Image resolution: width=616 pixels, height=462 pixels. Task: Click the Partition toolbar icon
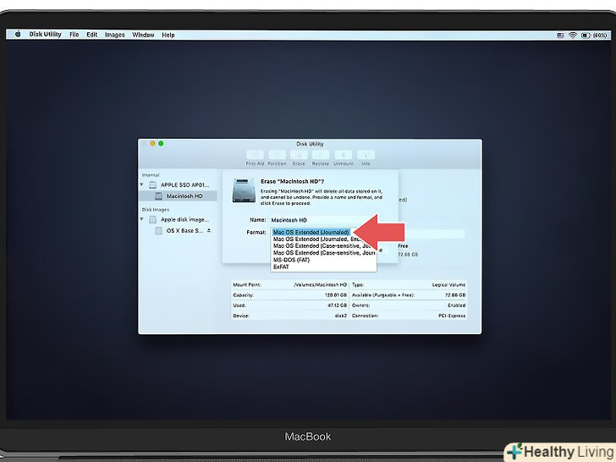click(x=277, y=155)
